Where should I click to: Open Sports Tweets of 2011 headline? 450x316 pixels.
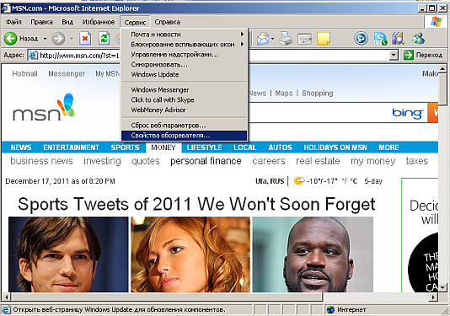pyautogui.click(x=196, y=205)
